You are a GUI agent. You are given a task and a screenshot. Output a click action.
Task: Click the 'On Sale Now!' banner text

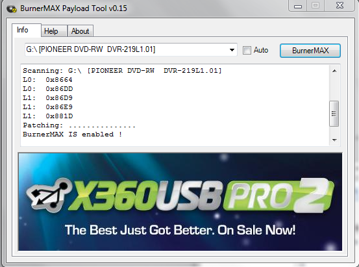[256, 230]
